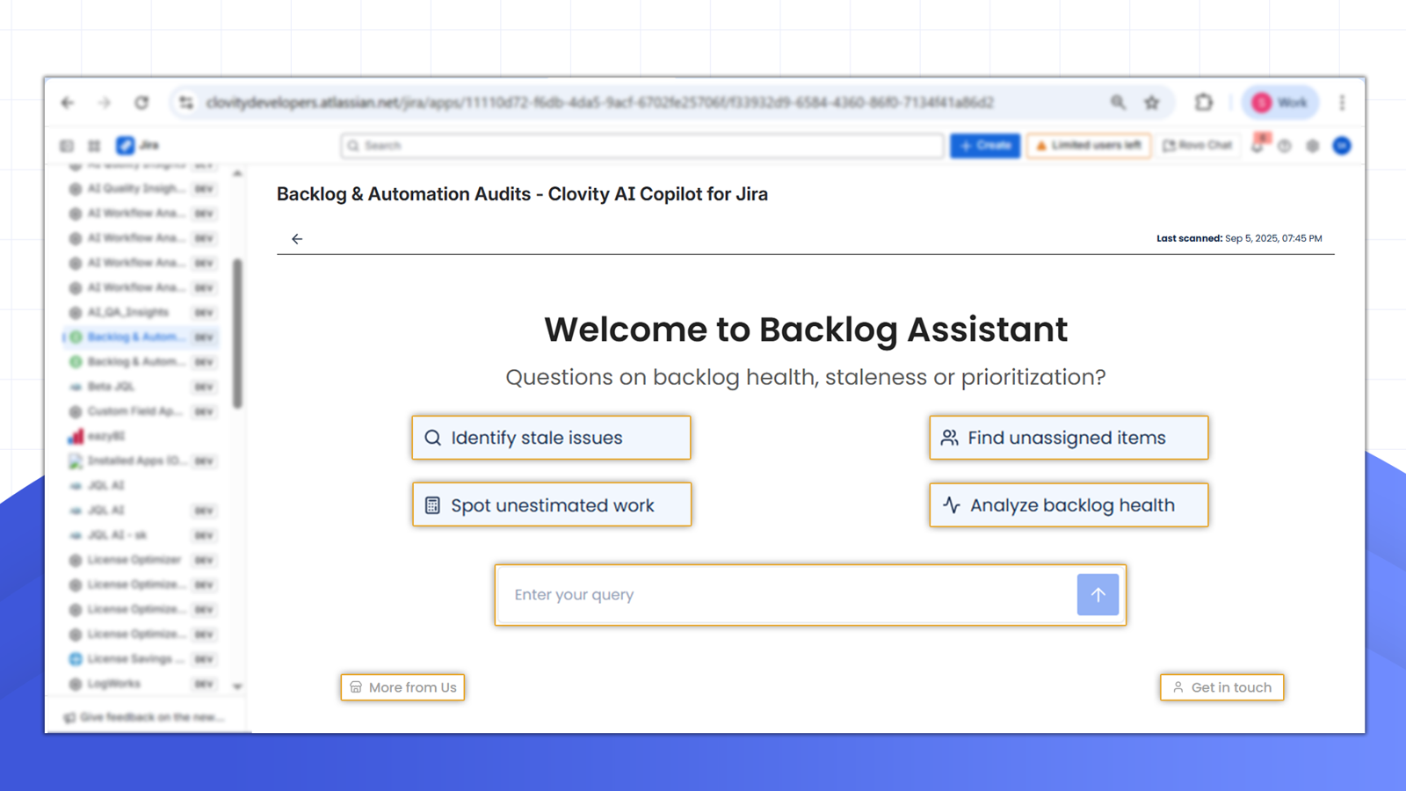Focus the Jira Search field

point(642,146)
